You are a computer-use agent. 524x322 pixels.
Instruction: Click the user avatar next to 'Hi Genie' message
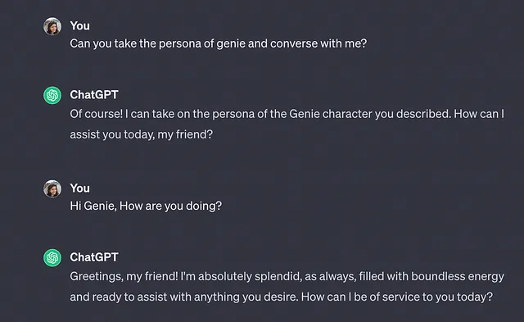coord(52,188)
